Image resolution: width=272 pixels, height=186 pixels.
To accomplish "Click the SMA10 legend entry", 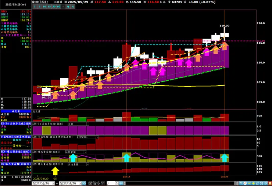I will point(16,14).
